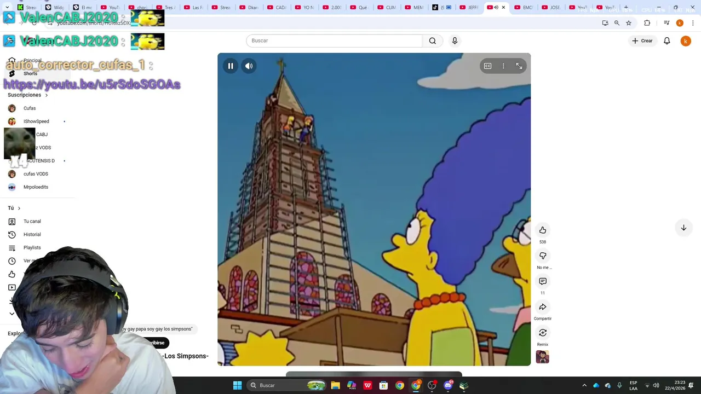Switch to the TikTok browser tab
Viewport: 701px width, 394px height.
[441, 8]
